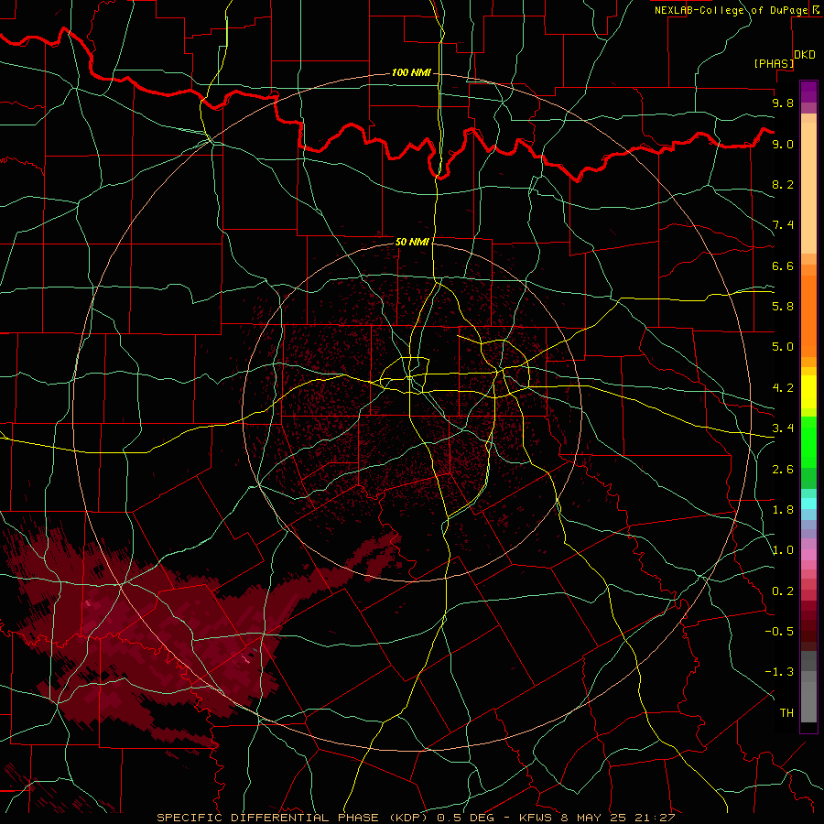
Task: Select the purple top segment of color bar
Action: tap(808, 92)
